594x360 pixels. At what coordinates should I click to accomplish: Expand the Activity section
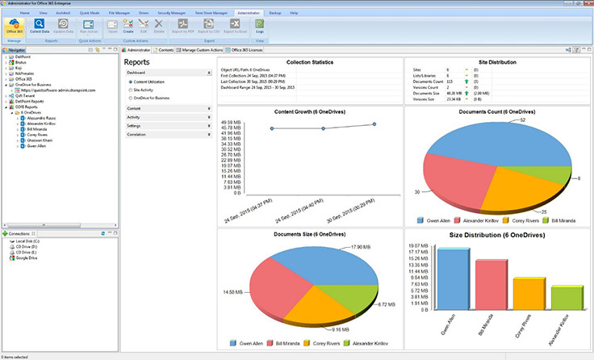[209, 117]
